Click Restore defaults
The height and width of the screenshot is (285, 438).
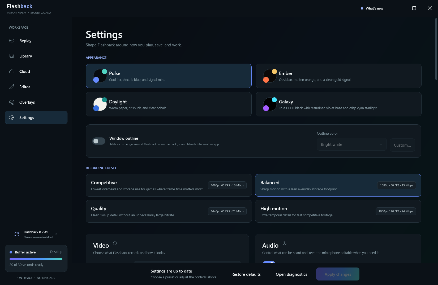(x=246, y=274)
